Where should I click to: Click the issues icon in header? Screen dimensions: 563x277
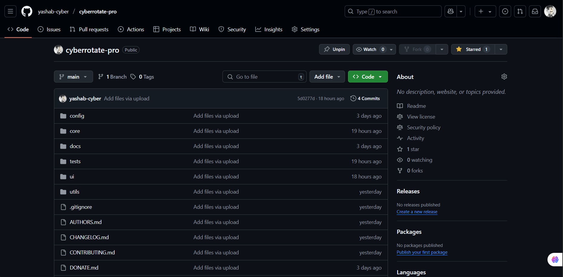(x=505, y=12)
